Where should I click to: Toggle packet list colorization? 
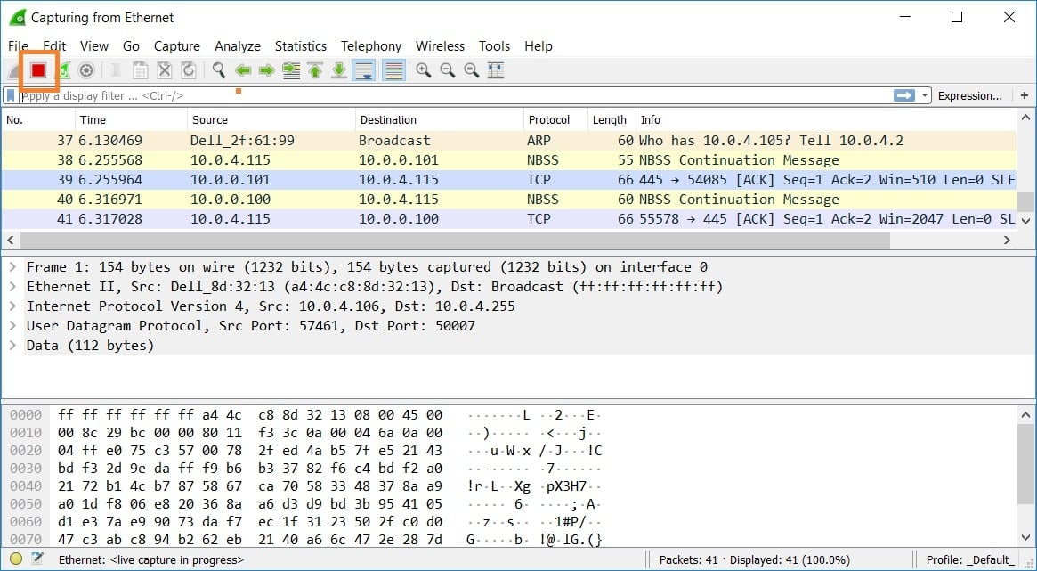(393, 69)
